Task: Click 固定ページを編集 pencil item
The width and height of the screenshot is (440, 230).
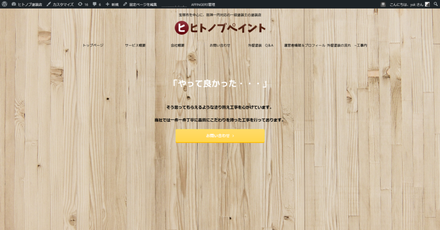Action: [x=140, y=4]
